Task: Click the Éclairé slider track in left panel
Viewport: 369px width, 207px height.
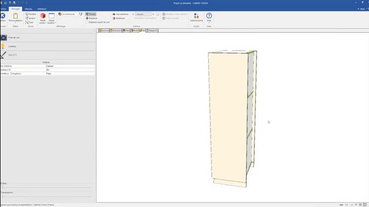Action: pyautogui.click(x=46, y=187)
